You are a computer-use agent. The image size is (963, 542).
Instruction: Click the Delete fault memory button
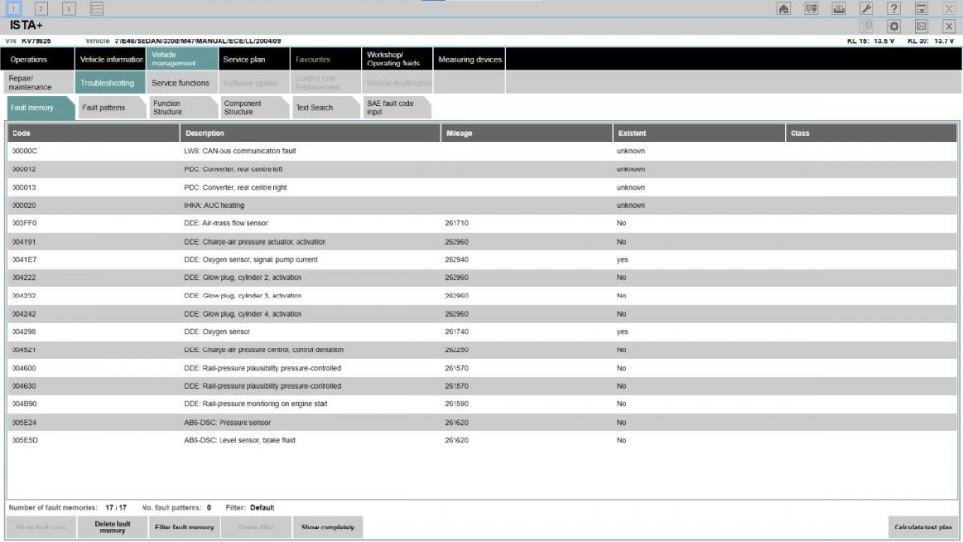(x=113, y=528)
